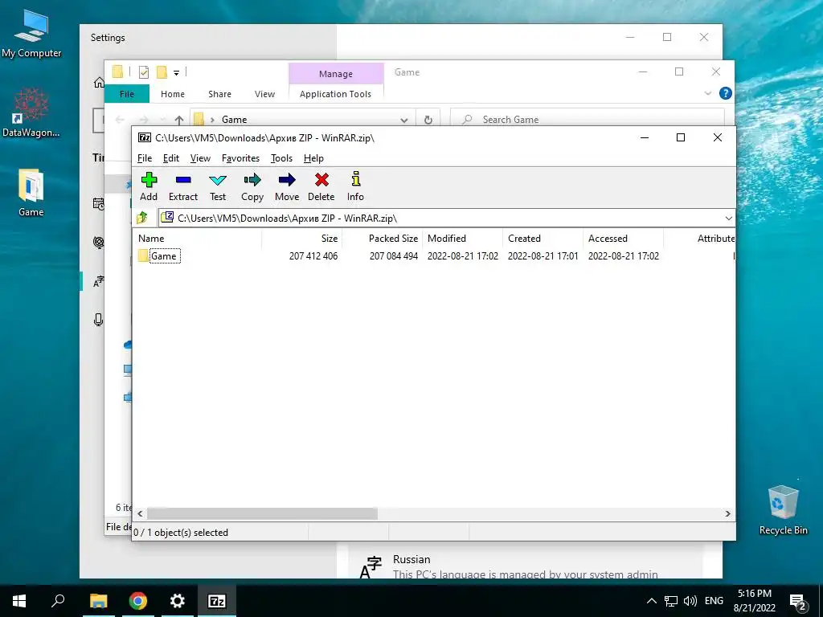Image resolution: width=823 pixels, height=617 pixels.
Task: Click the Explorer Help question mark icon
Action: pyautogui.click(x=726, y=93)
